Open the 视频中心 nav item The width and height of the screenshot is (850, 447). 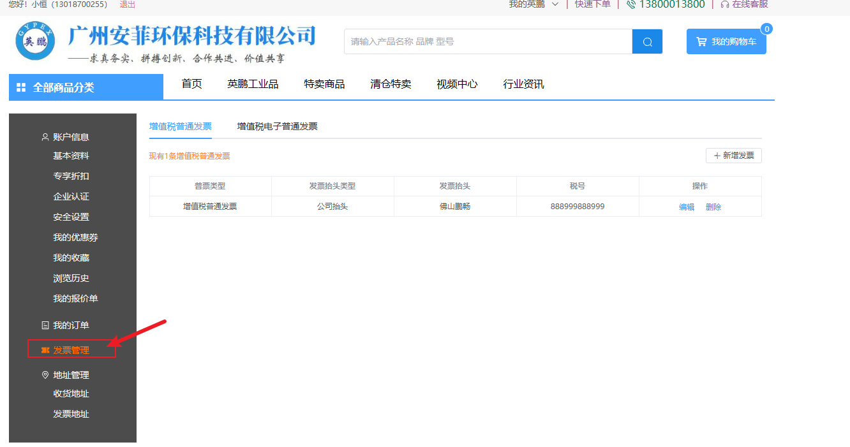pos(457,84)
